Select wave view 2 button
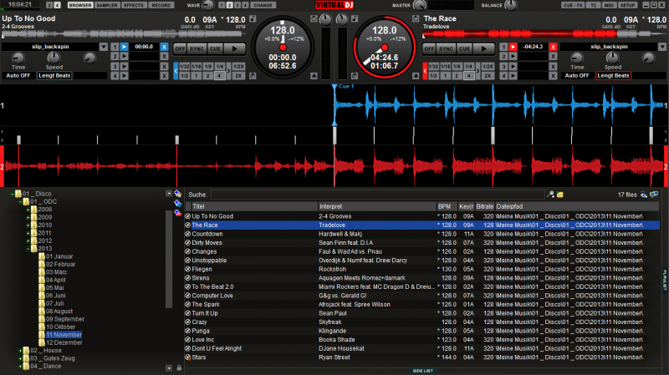 pyautogui.click(x=229, y=5)
